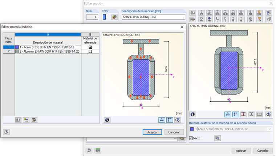Open section library book icon in Editar sección

pyautogui.click(x=193, y=13)
